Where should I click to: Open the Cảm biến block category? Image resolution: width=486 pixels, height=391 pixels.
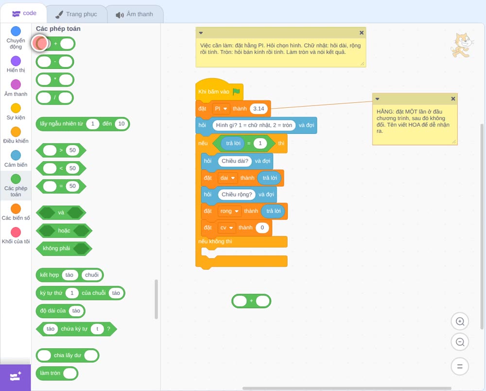[x=16, y=159]
